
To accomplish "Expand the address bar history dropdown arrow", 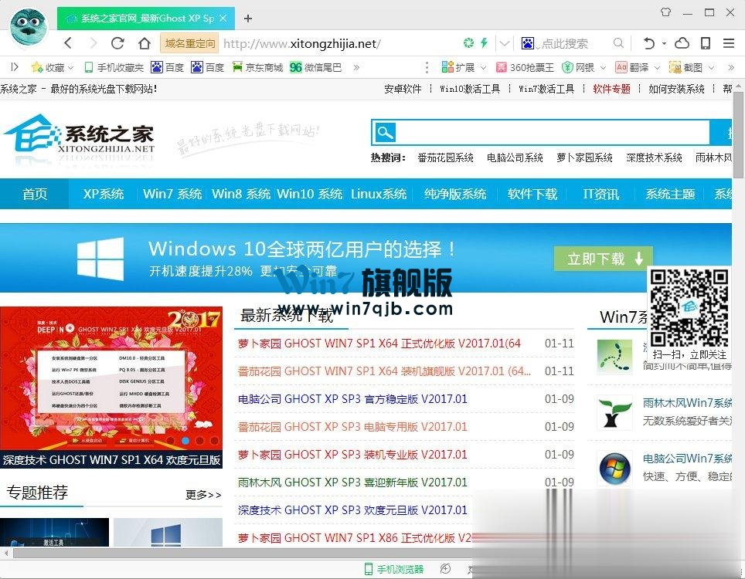I will pos(505,44).
